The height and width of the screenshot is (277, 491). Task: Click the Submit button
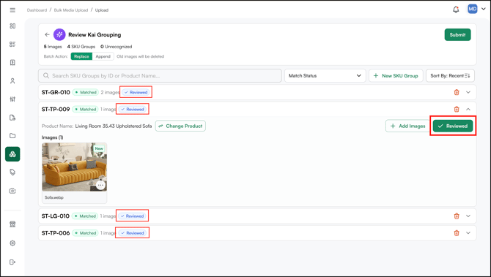(457, 34)
